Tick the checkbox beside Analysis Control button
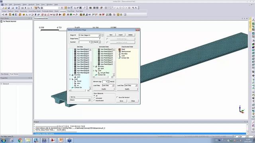This screenshot has width=255, height=143. (x=107, y=43)
